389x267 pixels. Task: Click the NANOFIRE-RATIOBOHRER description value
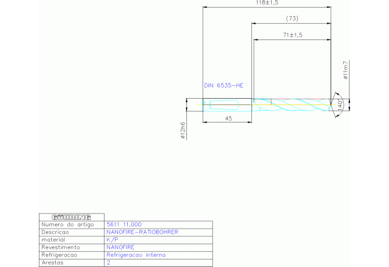[142, 232]
